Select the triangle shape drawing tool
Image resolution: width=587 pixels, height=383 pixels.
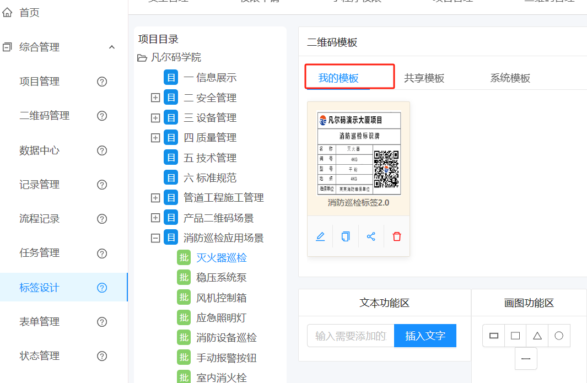(537, 335)
